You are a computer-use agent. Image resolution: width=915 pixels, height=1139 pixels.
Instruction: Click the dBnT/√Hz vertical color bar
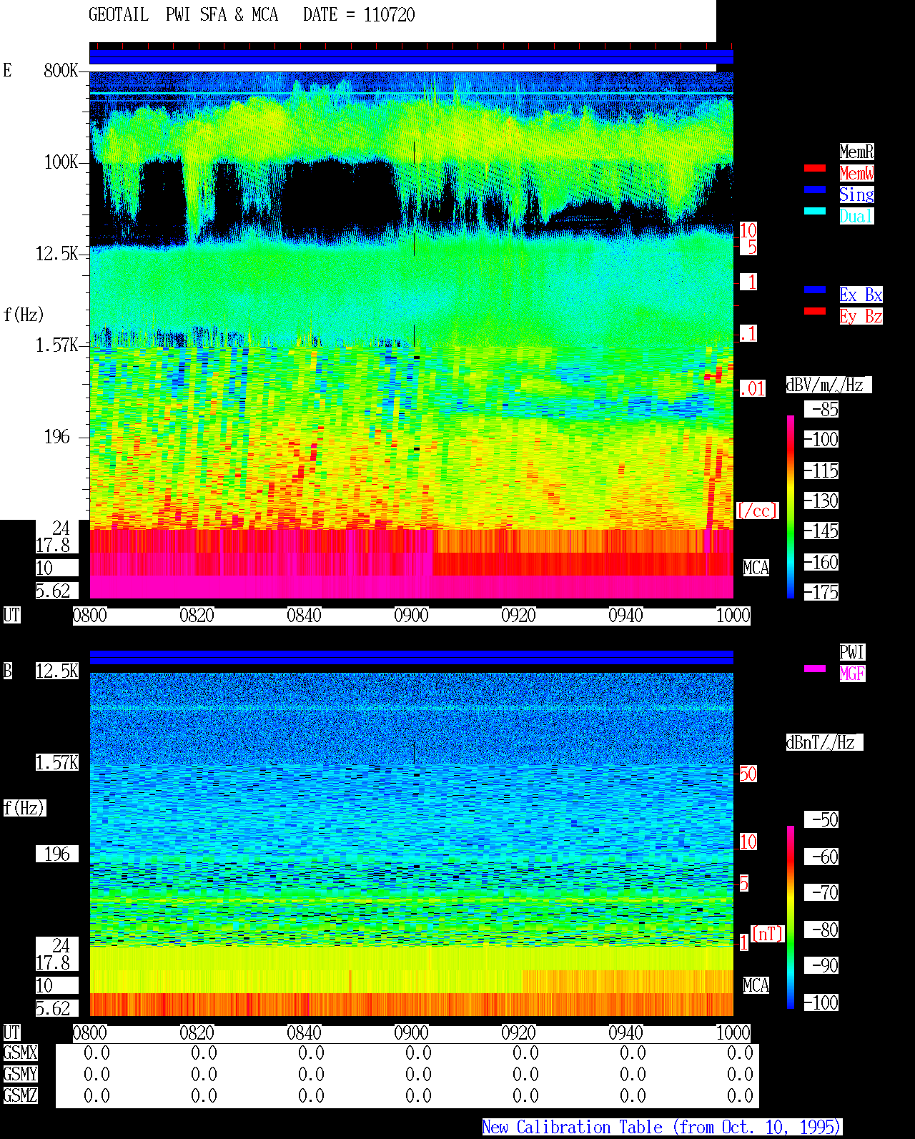tap(791, 917)
